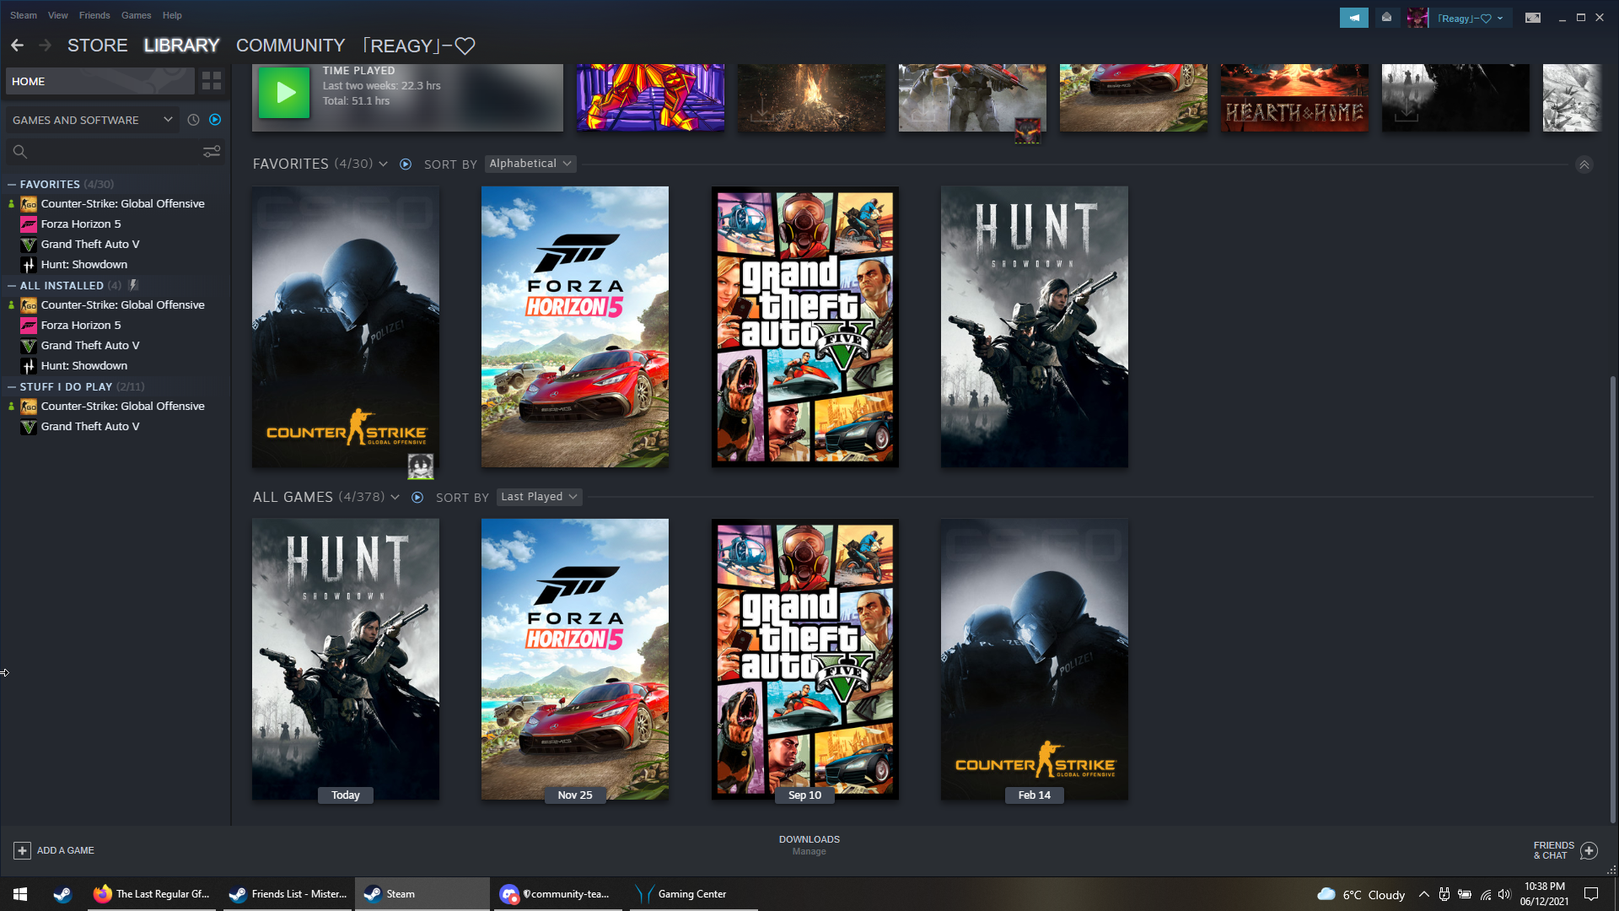Click the HOME button in sidebar
The image size is (1619, 911).
coord(100,81)
